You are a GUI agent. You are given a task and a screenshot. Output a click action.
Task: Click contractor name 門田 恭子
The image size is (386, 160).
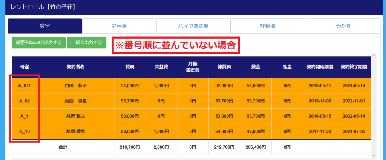click(76, 86)
